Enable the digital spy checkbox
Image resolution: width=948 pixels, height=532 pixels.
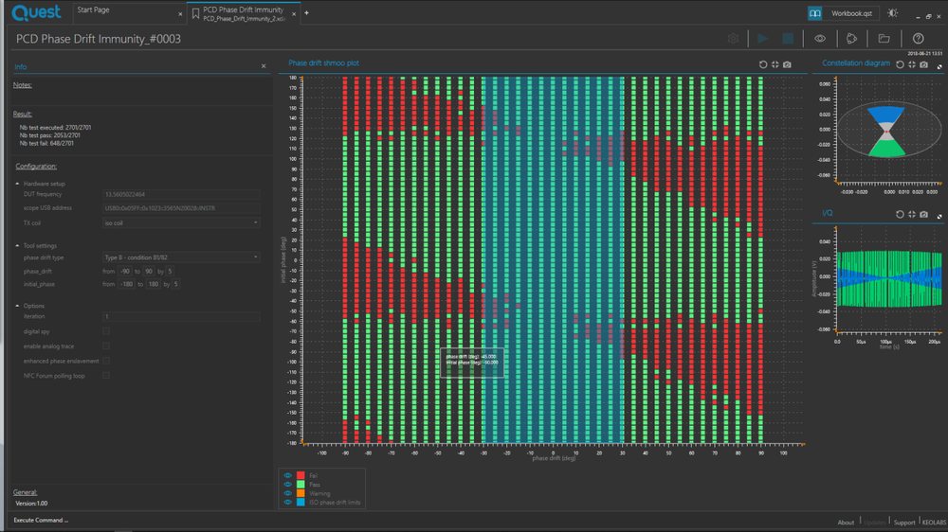106,331
